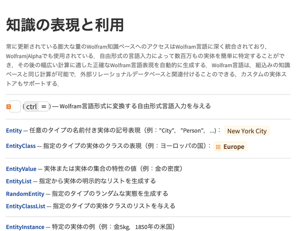This screenshot has width=297, height=231.
Task: Click the ctrl key label
Action: coord(32,107)
